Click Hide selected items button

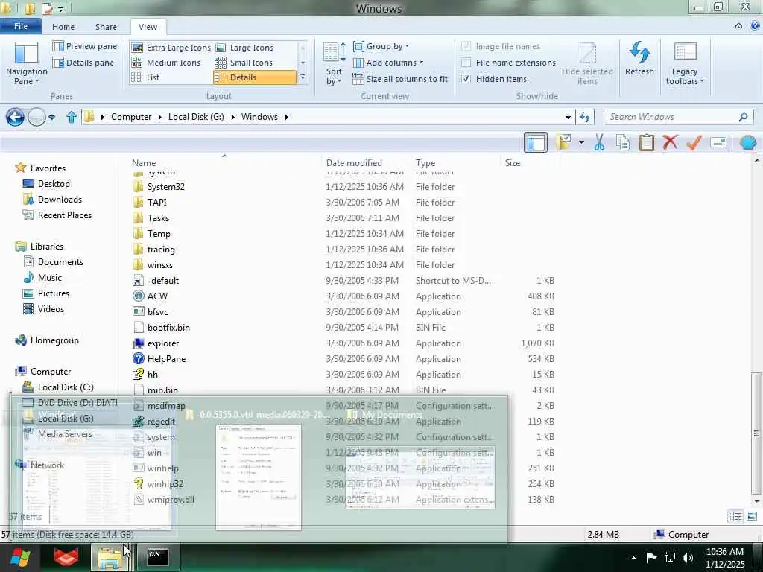tap(587, 63)
